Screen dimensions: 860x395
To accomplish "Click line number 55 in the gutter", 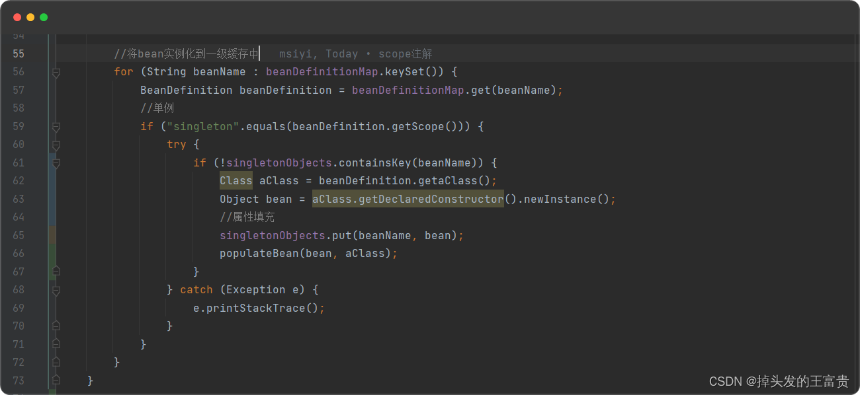I will coord(19,54).
